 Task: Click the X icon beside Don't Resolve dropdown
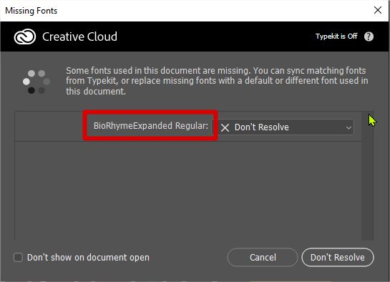click(x=225, y=128)
